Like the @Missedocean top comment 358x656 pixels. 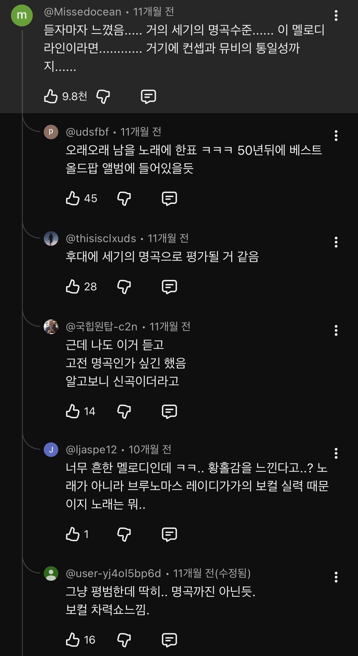coord(51,96)
